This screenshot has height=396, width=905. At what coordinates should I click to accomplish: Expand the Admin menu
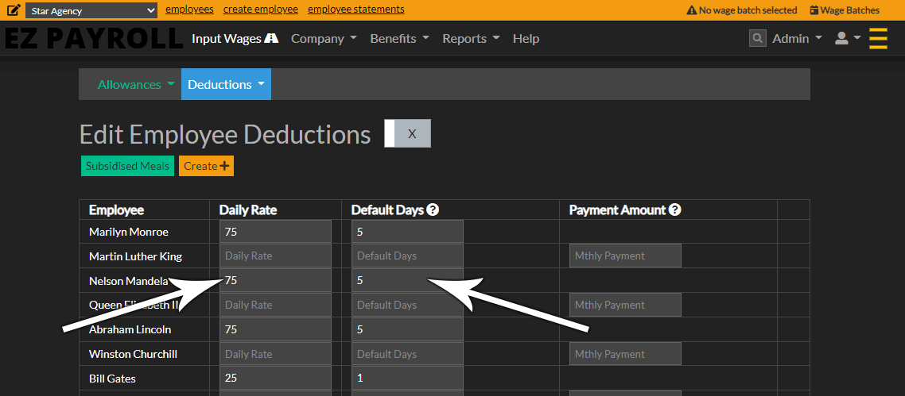798,39
